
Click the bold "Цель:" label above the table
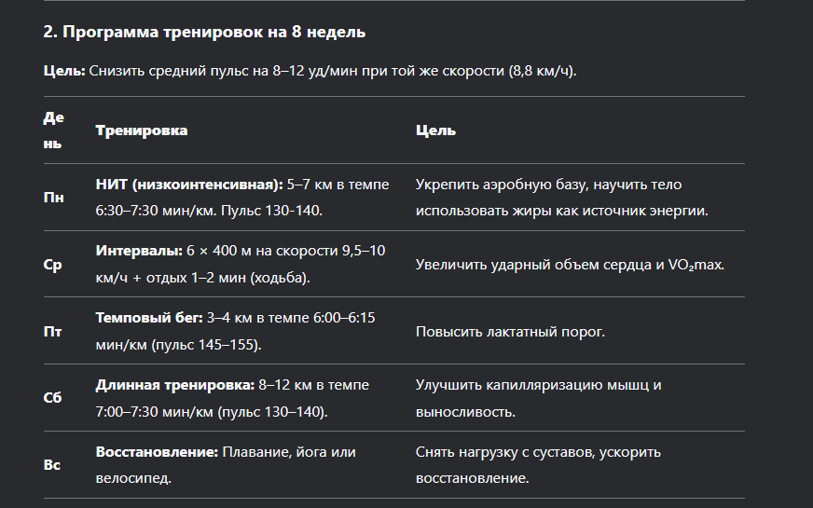(x=64, y=71)
